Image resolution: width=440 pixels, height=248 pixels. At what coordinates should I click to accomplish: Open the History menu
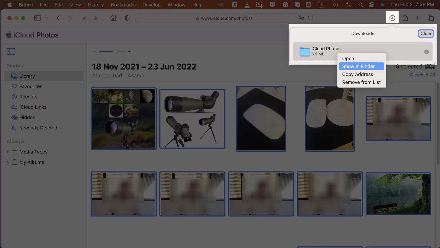(96, 5)
